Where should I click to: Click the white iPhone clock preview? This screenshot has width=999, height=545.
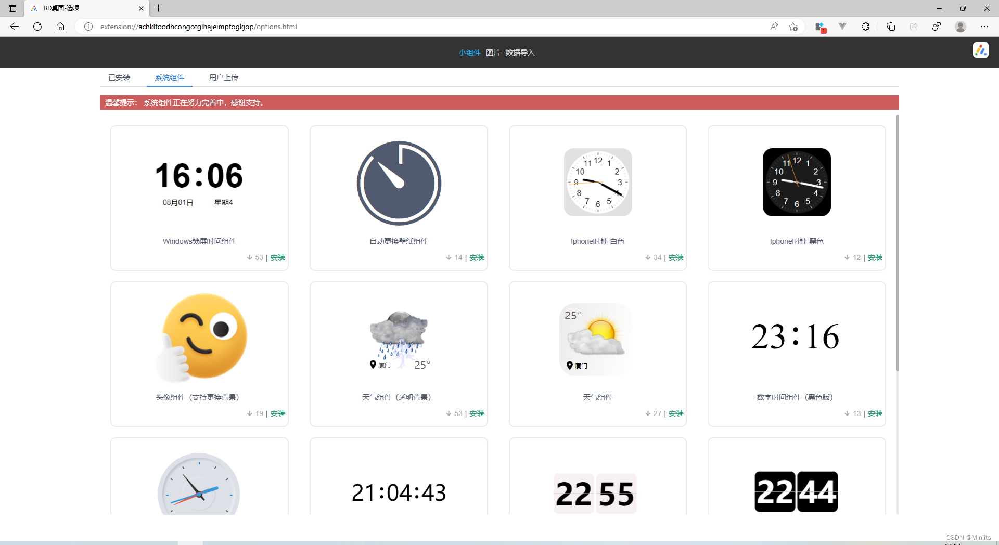pos(598,182)
